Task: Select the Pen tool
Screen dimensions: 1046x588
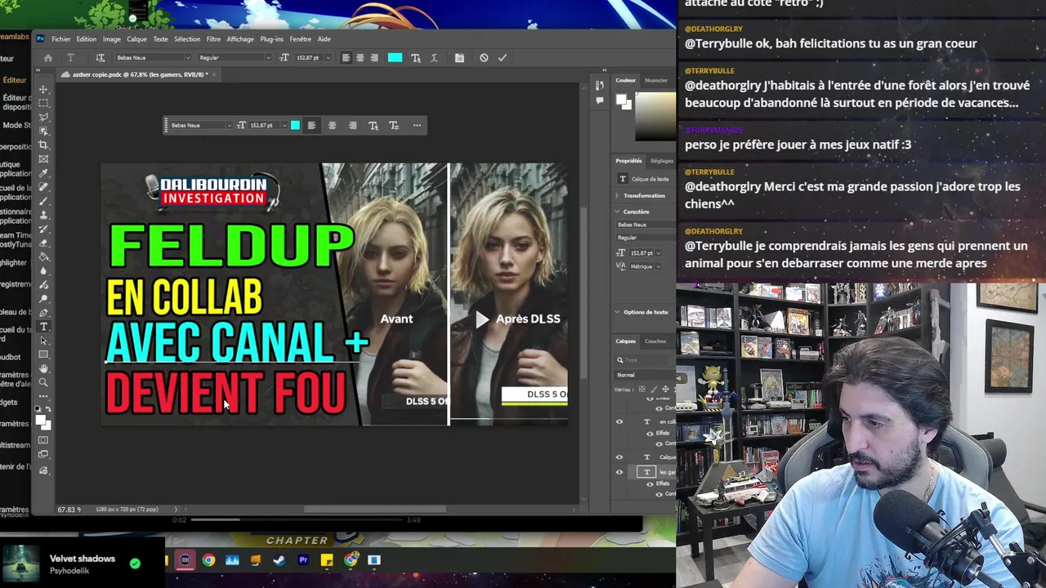Action: [43, 313]
